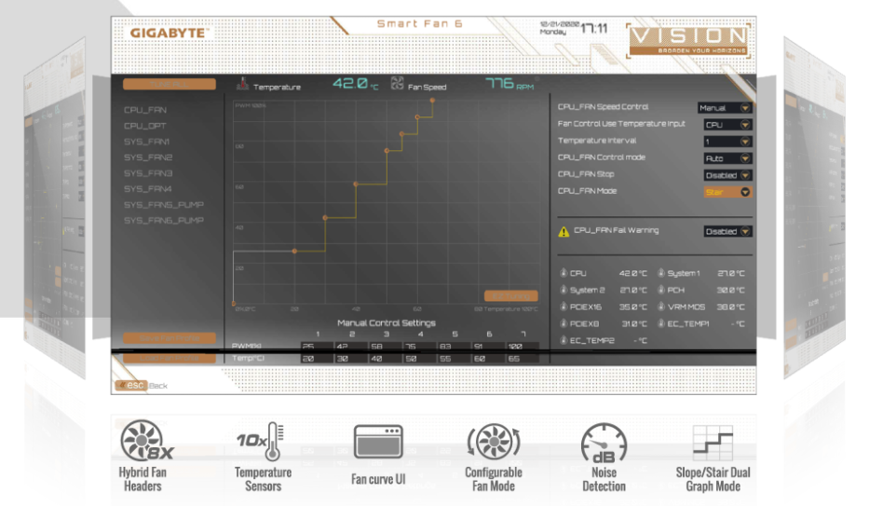Click the GIGABYTE logo

pyautogui.click(x=168, y=34)
